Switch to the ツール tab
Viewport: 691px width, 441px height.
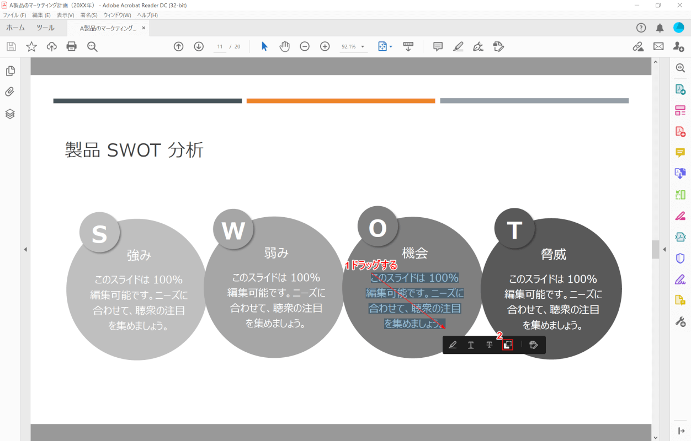[x=45, y=28]
